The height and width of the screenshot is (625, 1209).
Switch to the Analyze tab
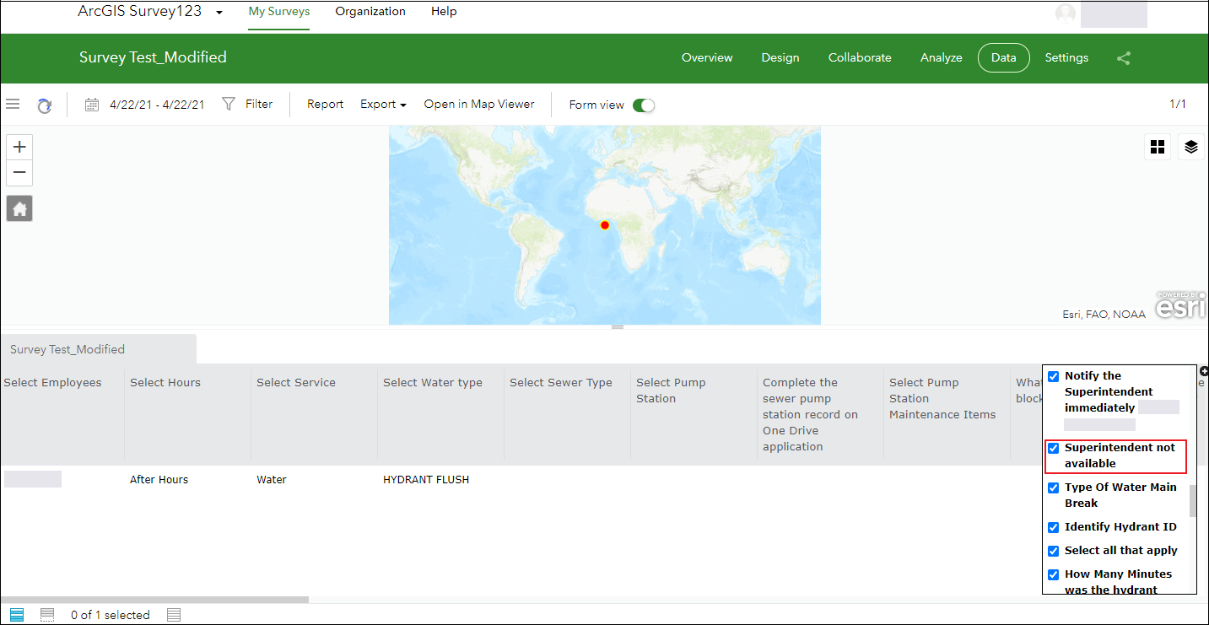(941, 58)
